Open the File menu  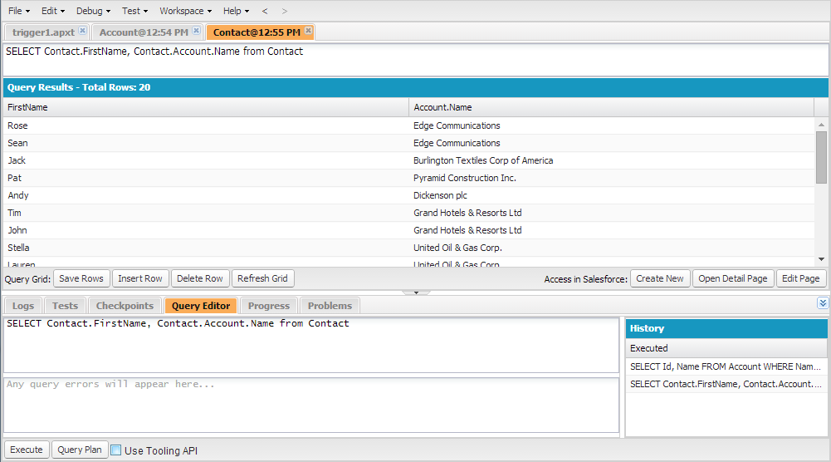tap(19, 11)
